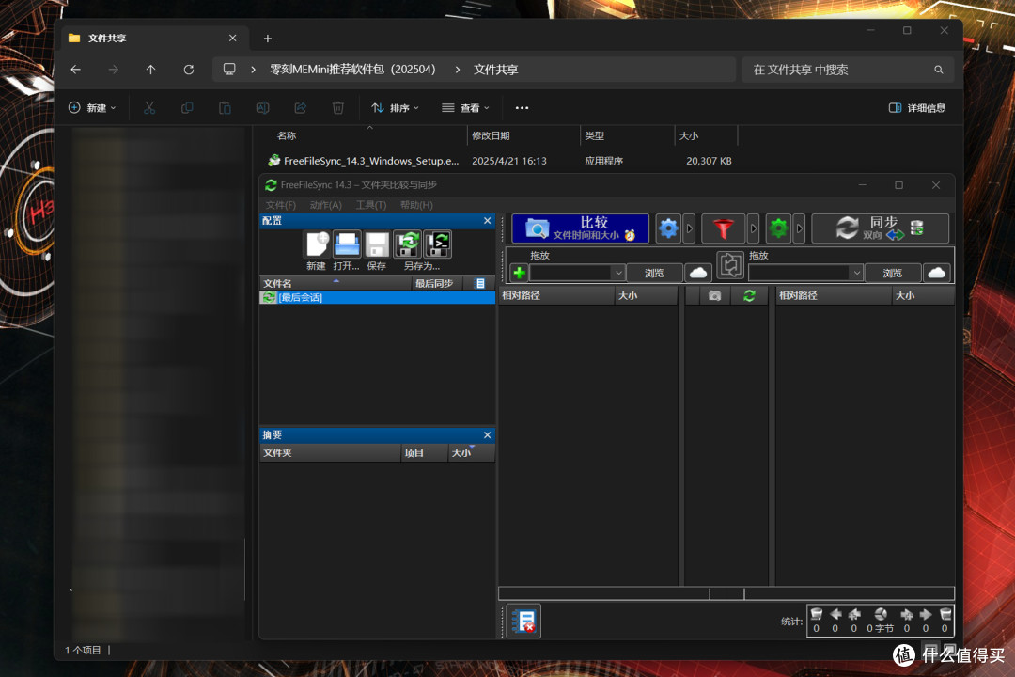Start the 同步 synchronize button
Screen dimensions: 1015x677
click(x=881, y=228)
